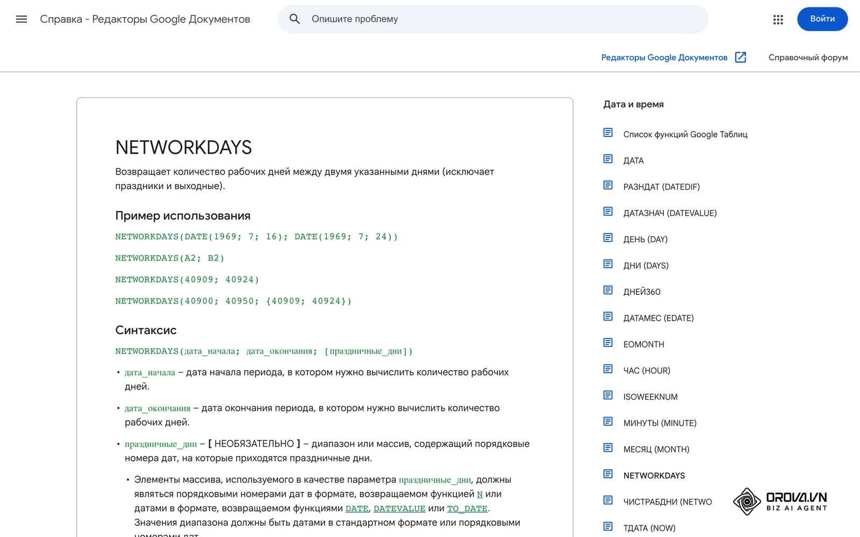Open the DATEVALUE function link
The width and height of the screenshot is (860, 537).
pos(399,509)
